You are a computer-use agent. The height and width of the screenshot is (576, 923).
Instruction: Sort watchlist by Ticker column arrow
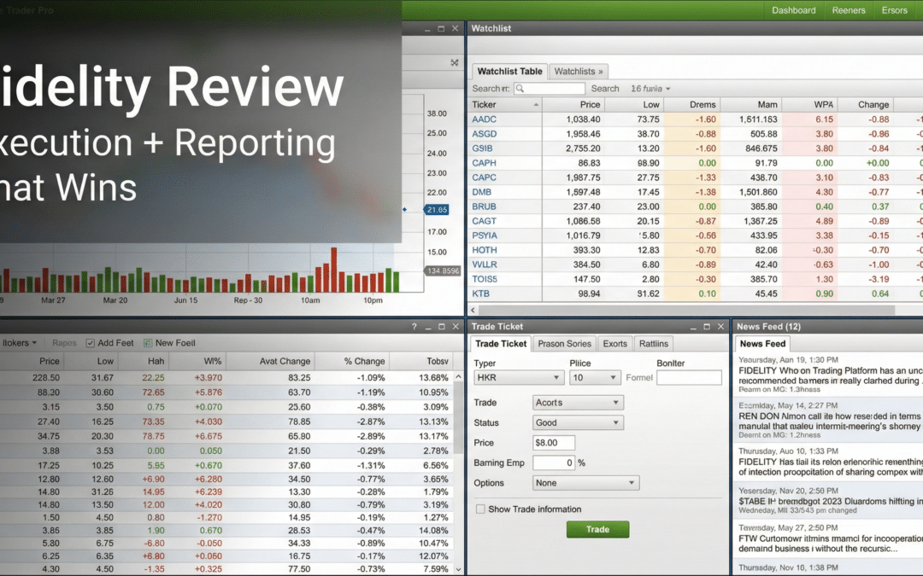[x=536, y=105]
